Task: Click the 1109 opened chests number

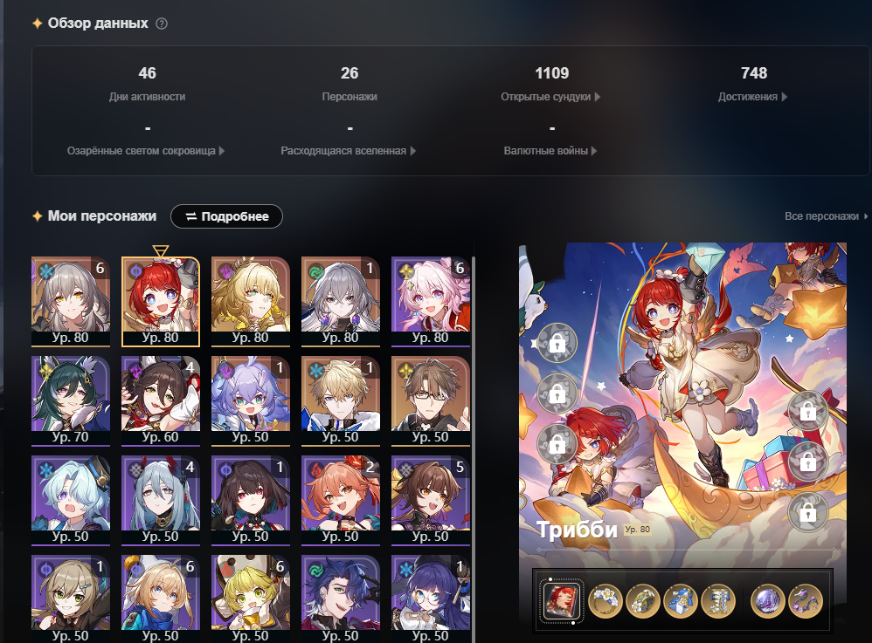Action: [x=551, y=73]
